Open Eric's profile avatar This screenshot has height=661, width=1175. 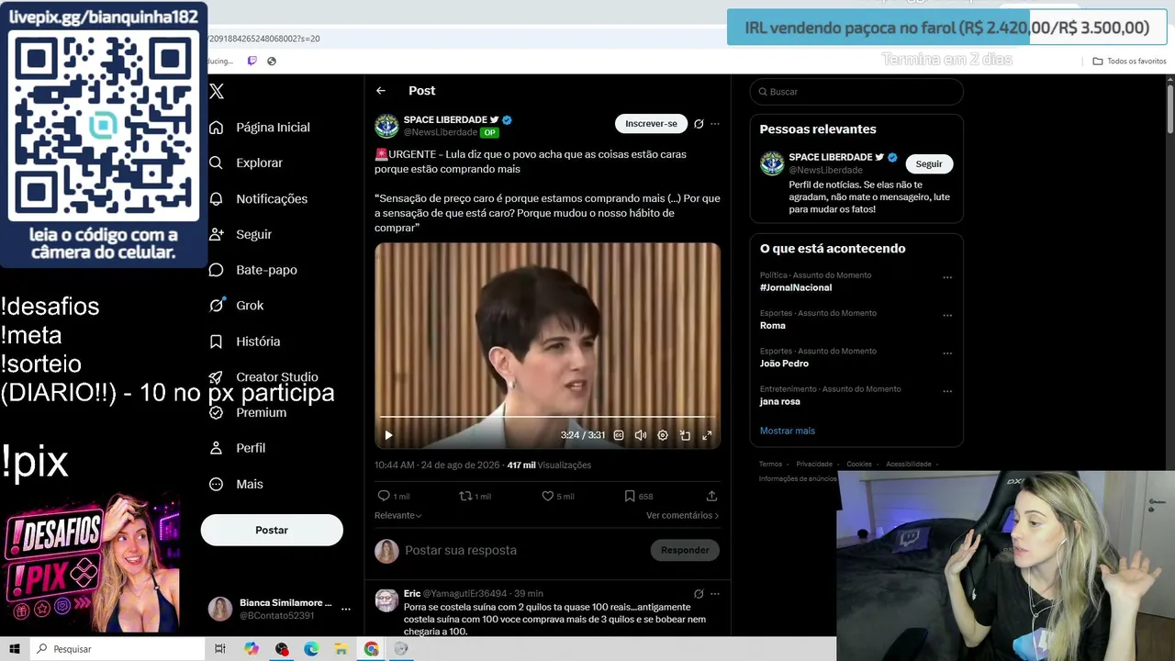(x=386, y=600)
